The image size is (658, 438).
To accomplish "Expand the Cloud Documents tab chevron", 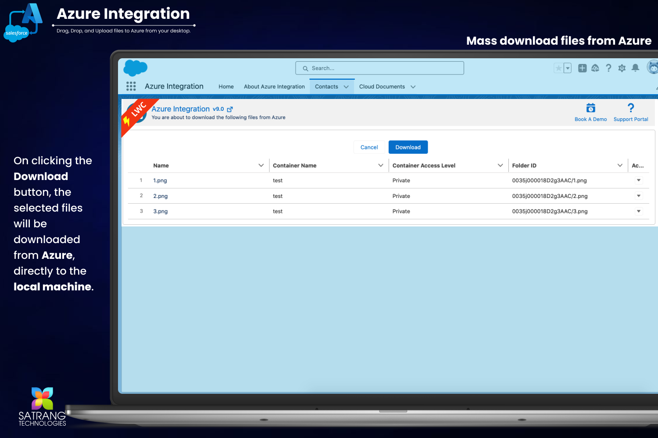I will (x=413, y=87).
